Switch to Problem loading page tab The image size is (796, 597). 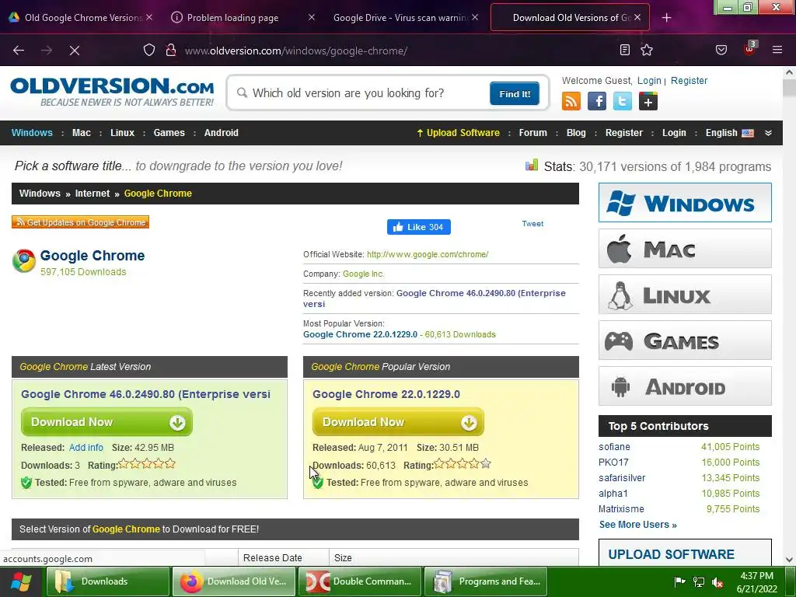click(x=240, y=18)
